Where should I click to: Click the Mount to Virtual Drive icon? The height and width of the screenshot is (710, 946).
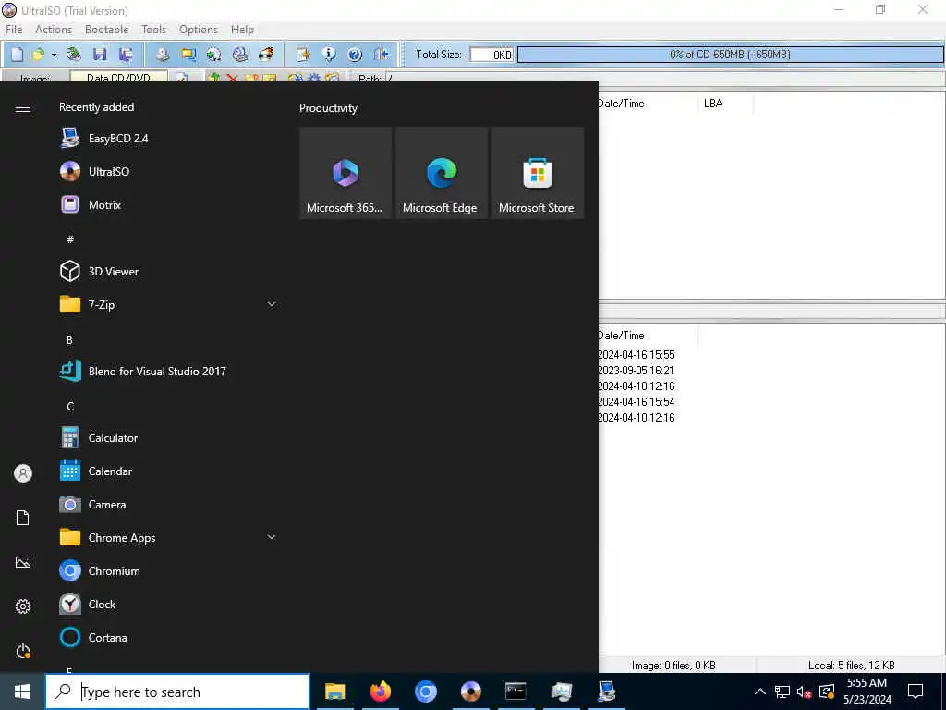coord(240,55)
